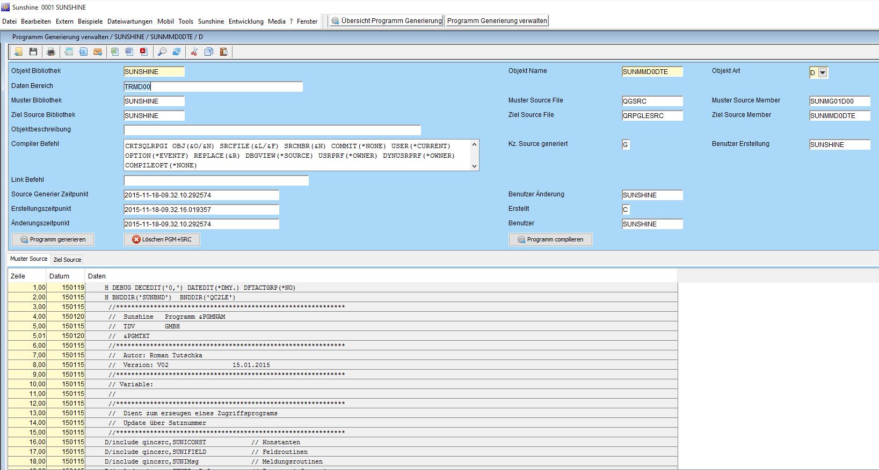Click the open folder toolbar icon

19,52
